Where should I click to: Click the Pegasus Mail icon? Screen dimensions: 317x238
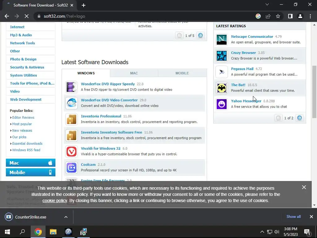(222, 72)
